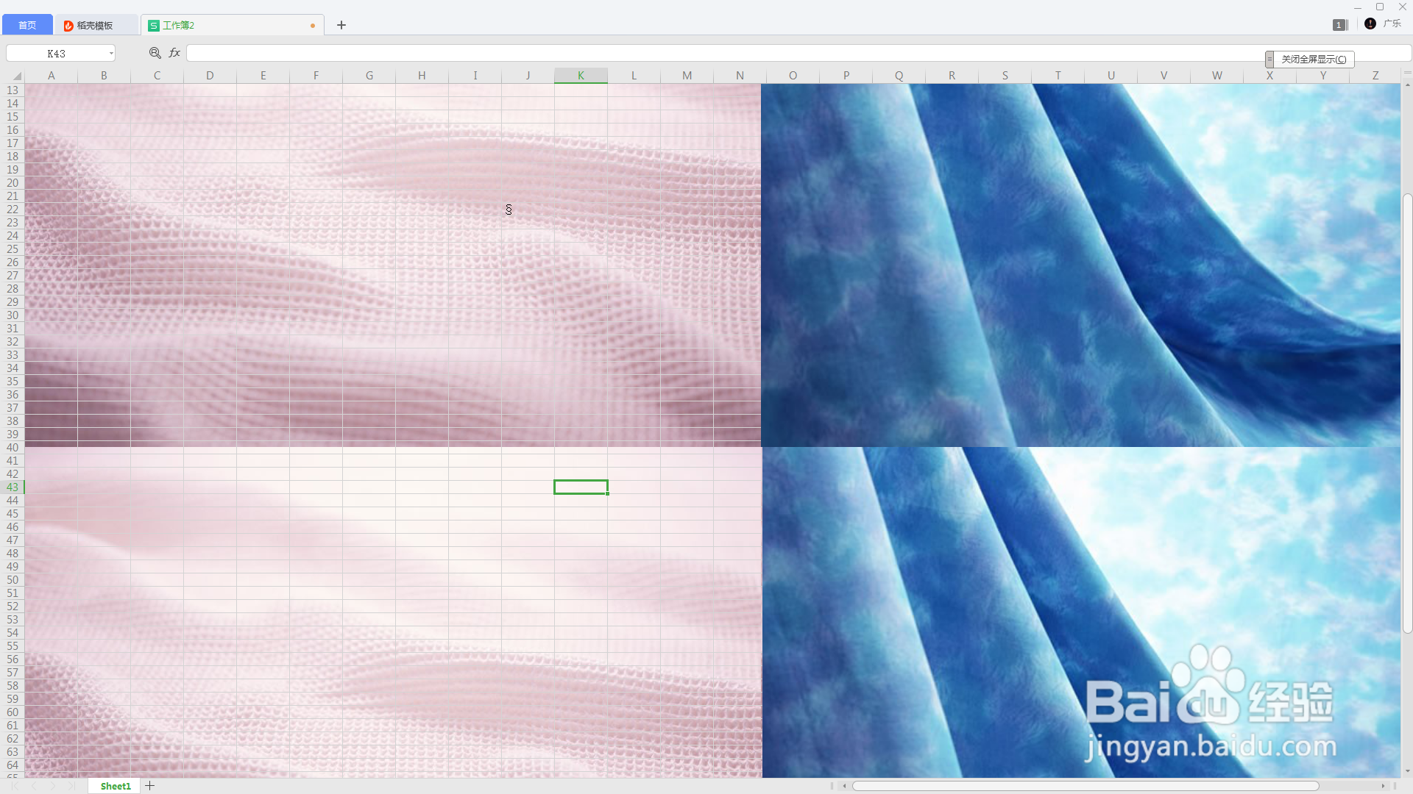Click the vertical scrollbar thumb
The height and width of the screenshot is (794, 1413).
point(1407,412)
